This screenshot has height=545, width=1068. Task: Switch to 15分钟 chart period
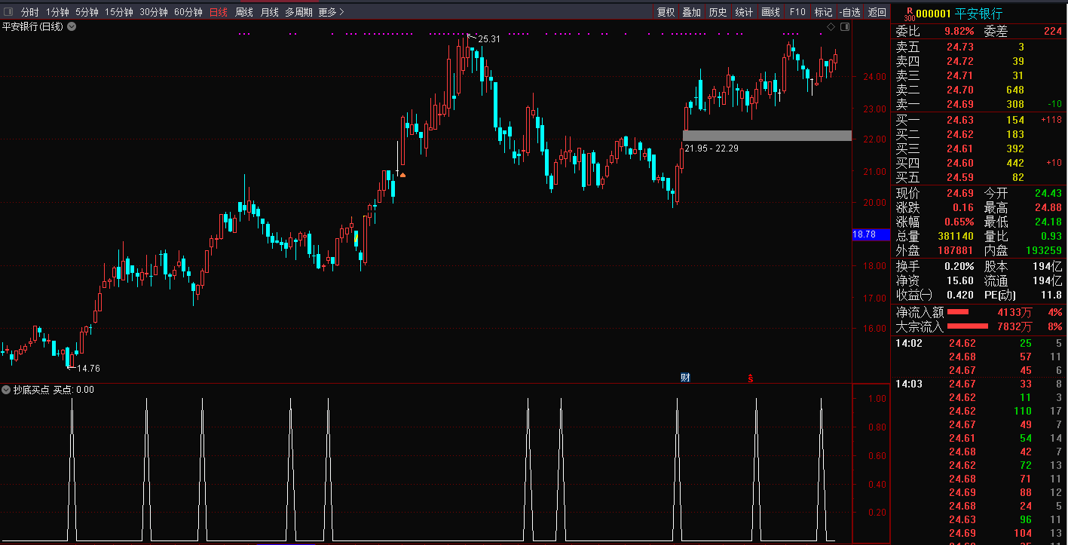[x=119, y=12]
